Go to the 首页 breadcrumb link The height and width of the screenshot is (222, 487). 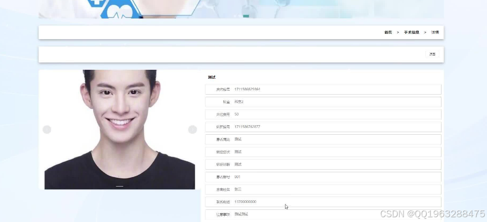click(388, 32)
